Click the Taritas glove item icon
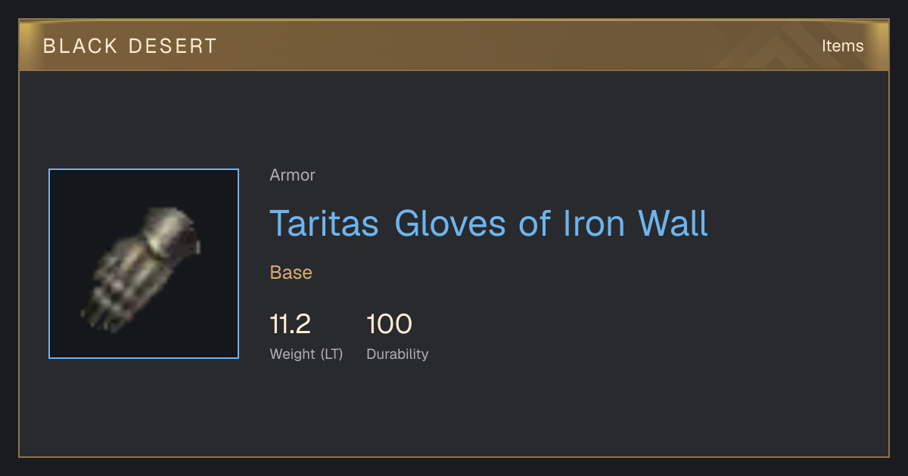Image resolution: width=908 pixels, height=476 pixels. [144, 264]
